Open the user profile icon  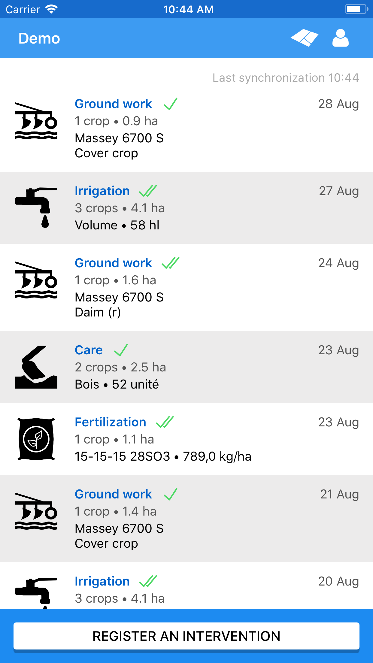tap(340, 38)
